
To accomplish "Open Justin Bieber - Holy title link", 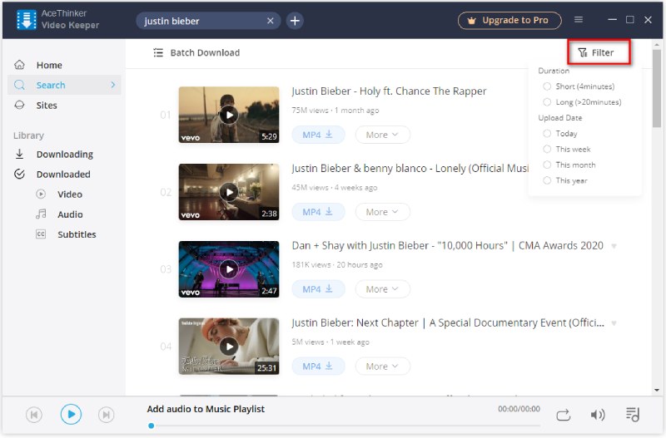I will click(x=389, y=91).
